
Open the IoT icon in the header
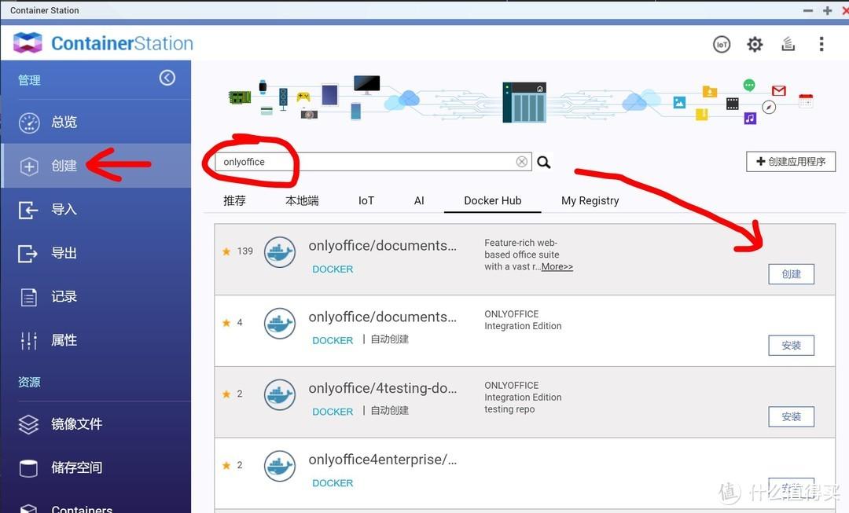721,44
